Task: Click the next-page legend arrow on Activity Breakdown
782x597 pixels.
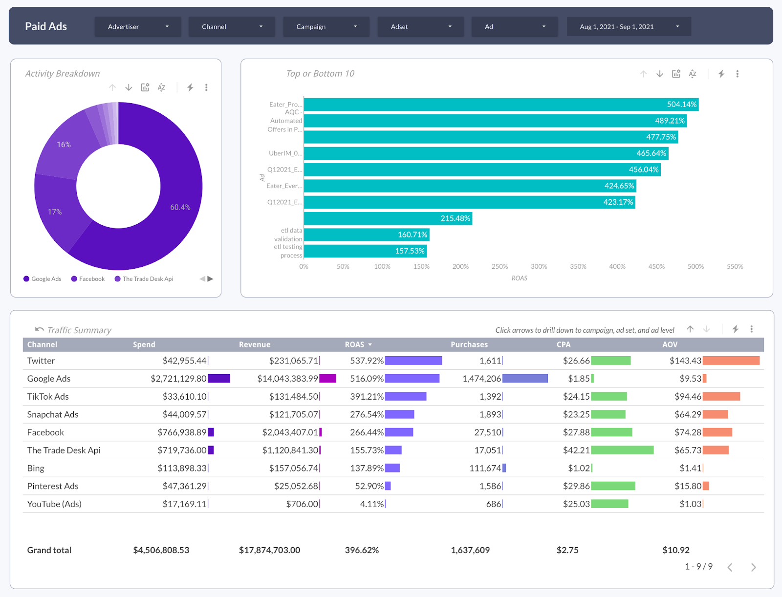Action: 209,278
